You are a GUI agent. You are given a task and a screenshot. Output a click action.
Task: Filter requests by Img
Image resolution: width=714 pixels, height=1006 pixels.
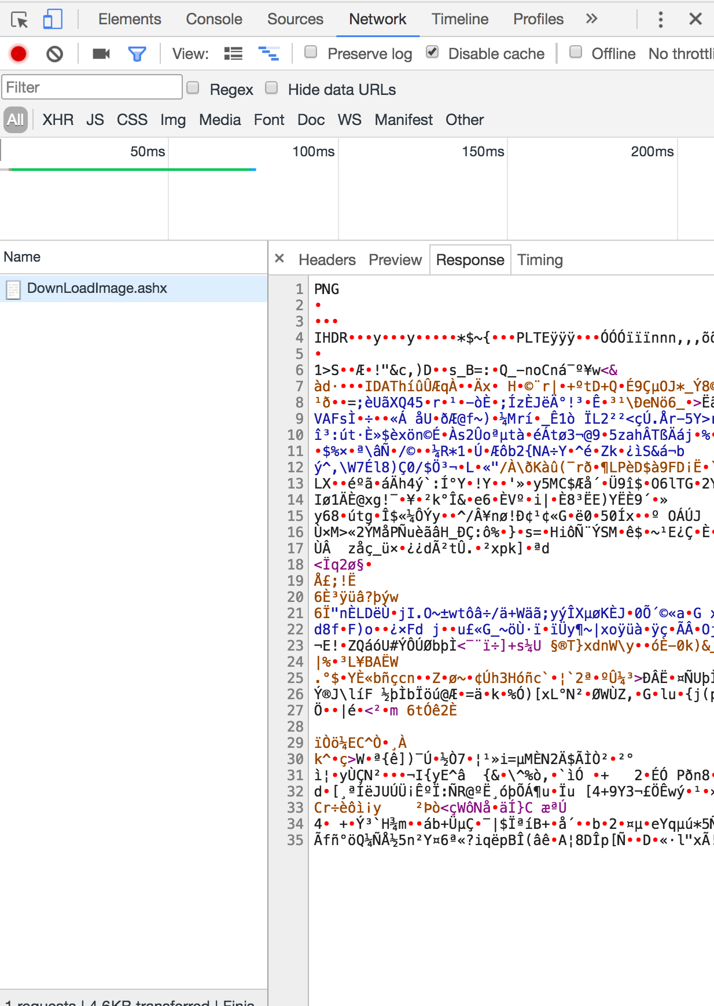[x=173, y=120]
